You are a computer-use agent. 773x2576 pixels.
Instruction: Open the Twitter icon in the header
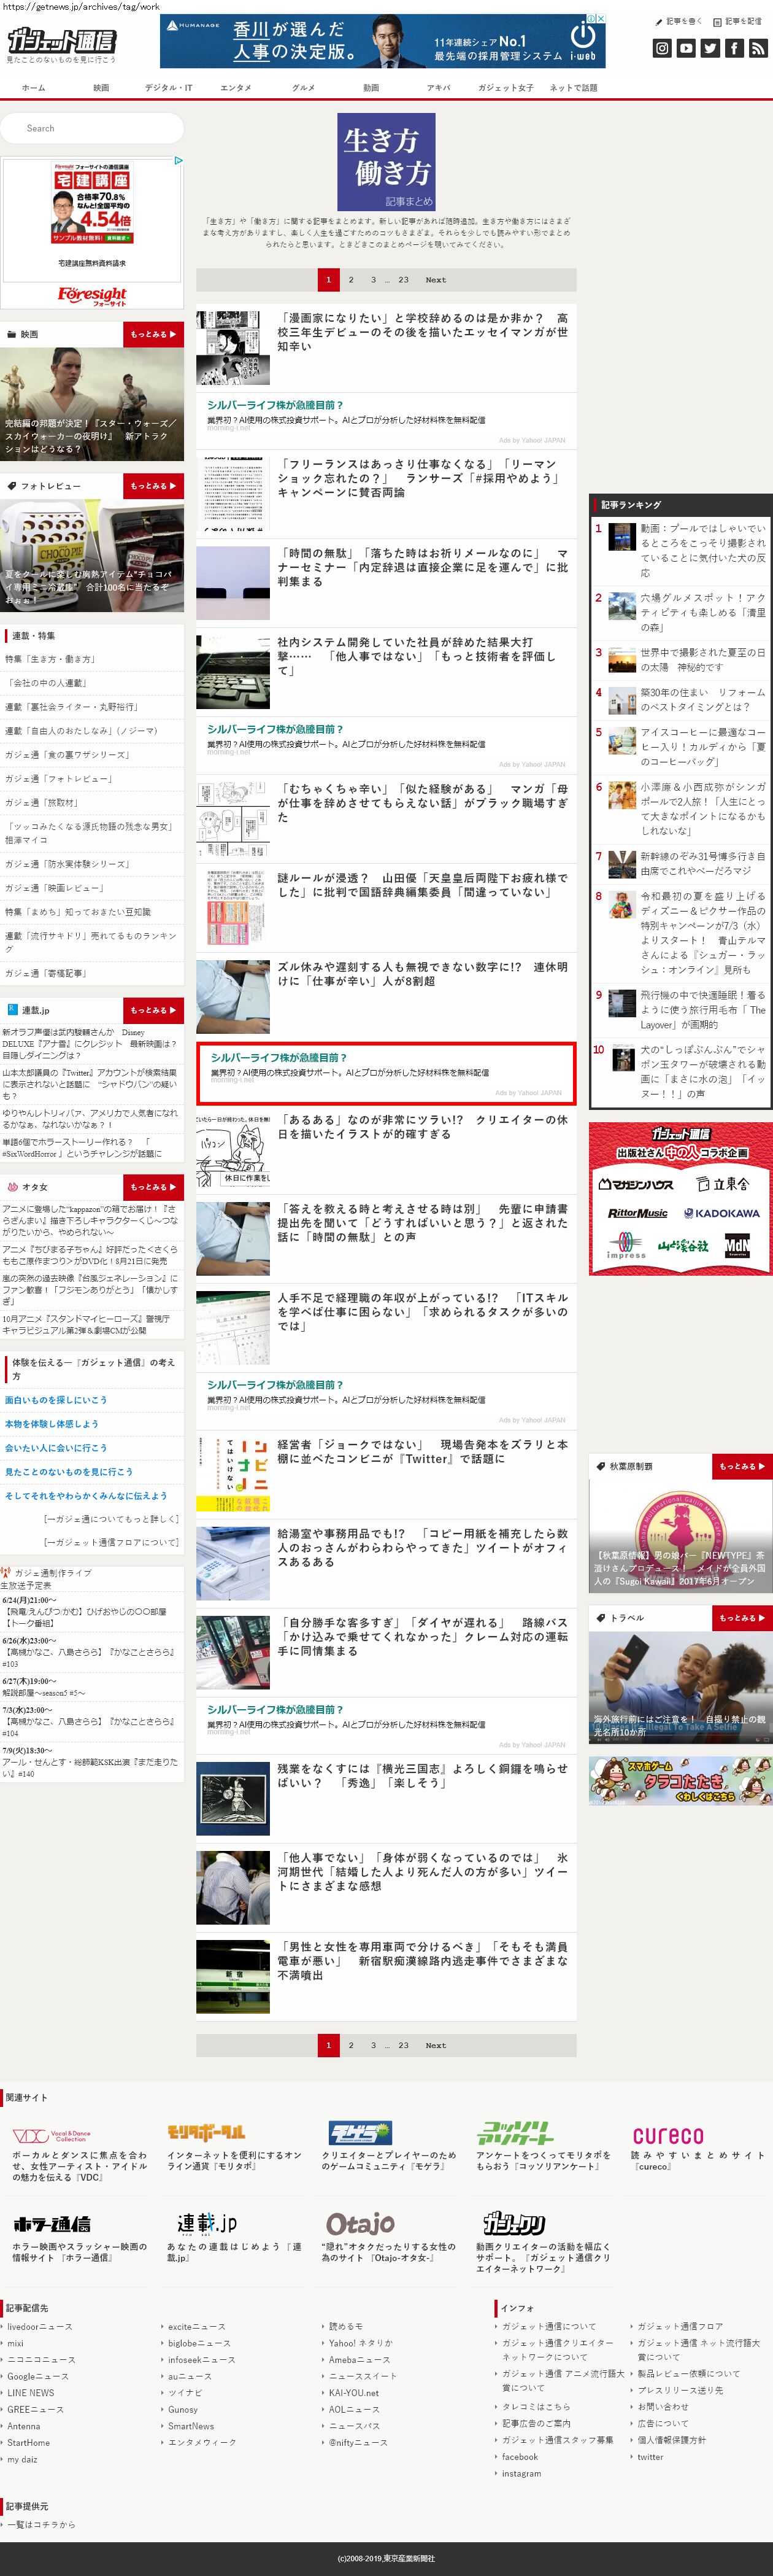tap(710, 48)
